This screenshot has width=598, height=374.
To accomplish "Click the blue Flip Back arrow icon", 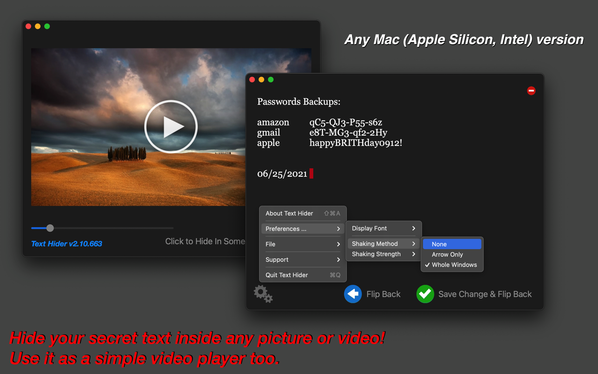I will click(353, 294).
